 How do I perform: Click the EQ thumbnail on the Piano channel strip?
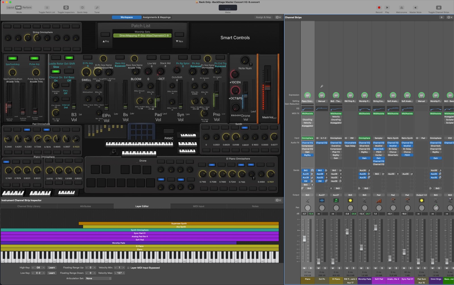(x=308, y=109)
